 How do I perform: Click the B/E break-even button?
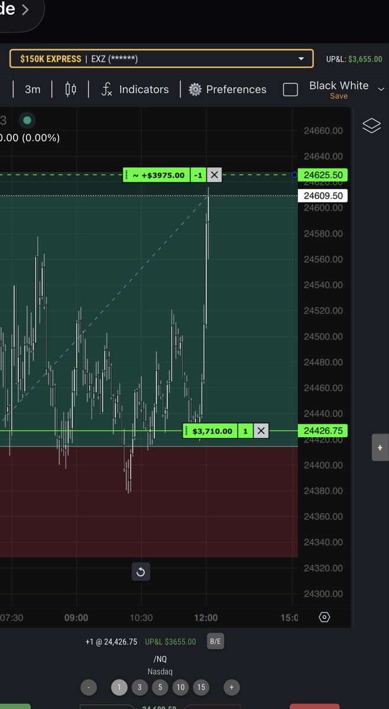pos(215,641)
